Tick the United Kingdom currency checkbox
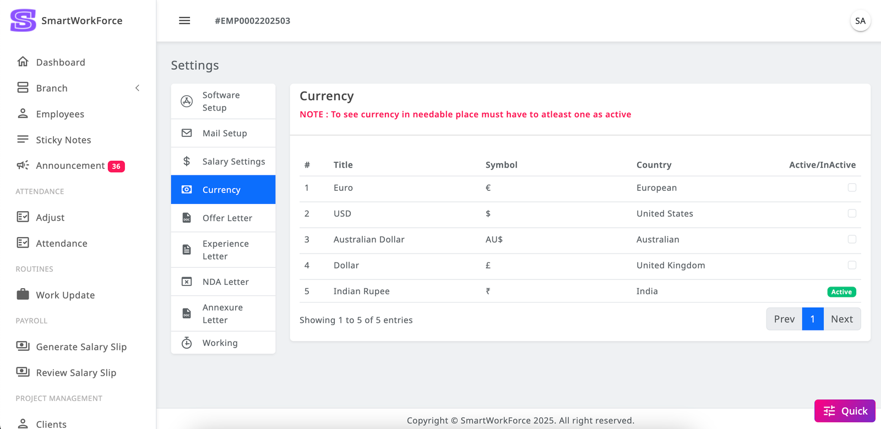This screenshot has width=881, height=429. tap(852, 265)
